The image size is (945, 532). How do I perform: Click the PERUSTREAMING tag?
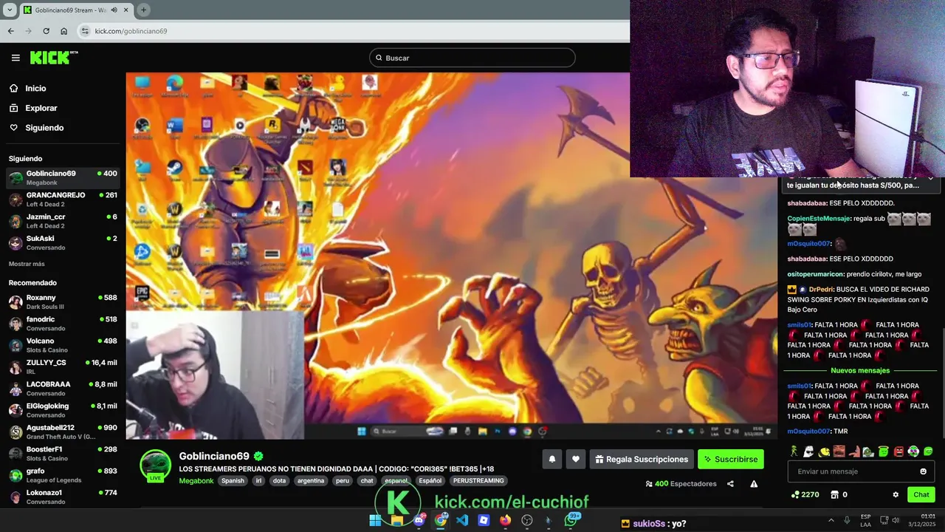click(x=478, y=480)
